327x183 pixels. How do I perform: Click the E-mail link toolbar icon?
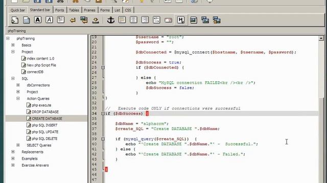tap(168, 20)
